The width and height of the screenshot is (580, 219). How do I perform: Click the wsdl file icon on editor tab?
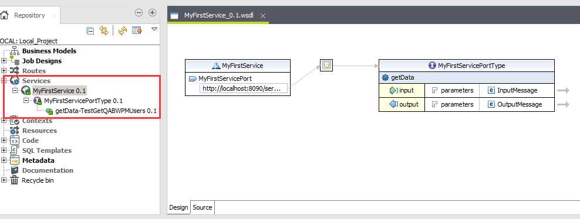pos(174,16)
